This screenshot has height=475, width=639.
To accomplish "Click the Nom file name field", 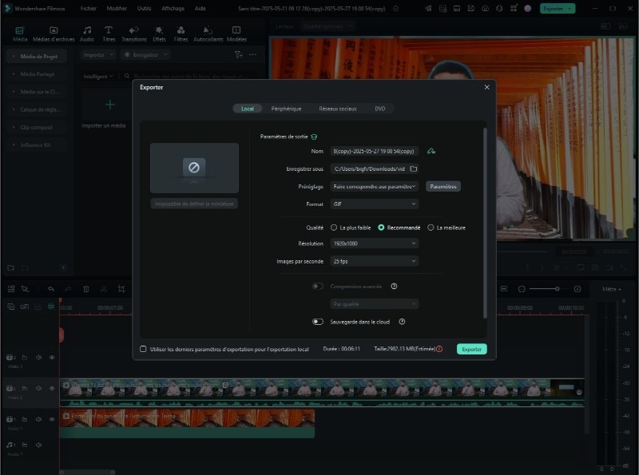I will click(374, 151).
